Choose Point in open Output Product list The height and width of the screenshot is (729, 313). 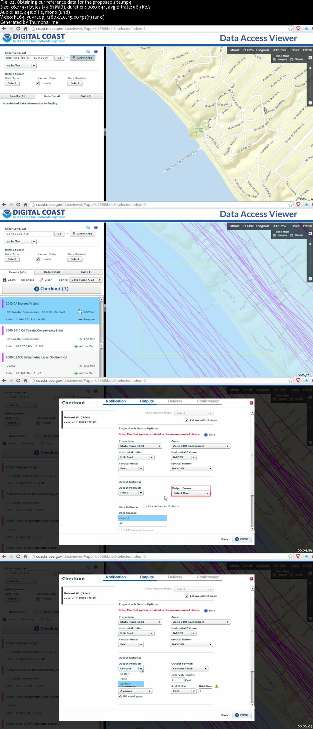(131, 679)
